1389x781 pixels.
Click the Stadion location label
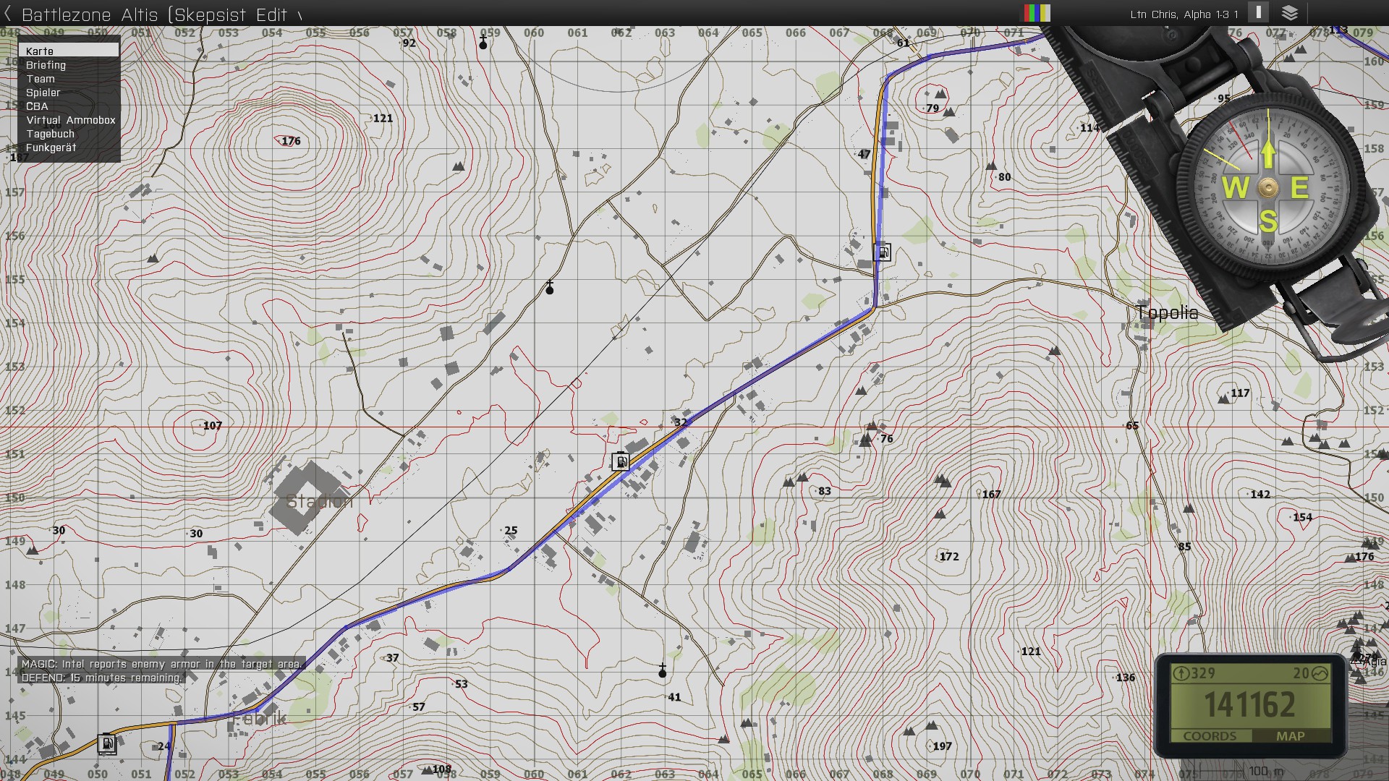pos(319,500)
